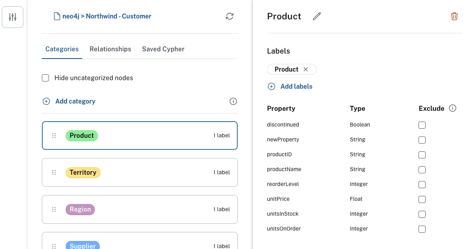Click the info icon beside Add category

[x=233, y=101]
